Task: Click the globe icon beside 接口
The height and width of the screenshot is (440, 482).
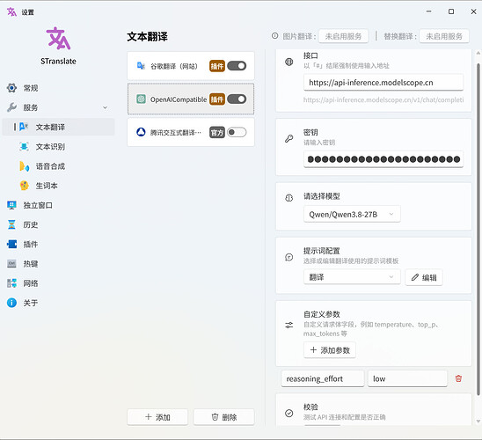Action: coord(289,62)
